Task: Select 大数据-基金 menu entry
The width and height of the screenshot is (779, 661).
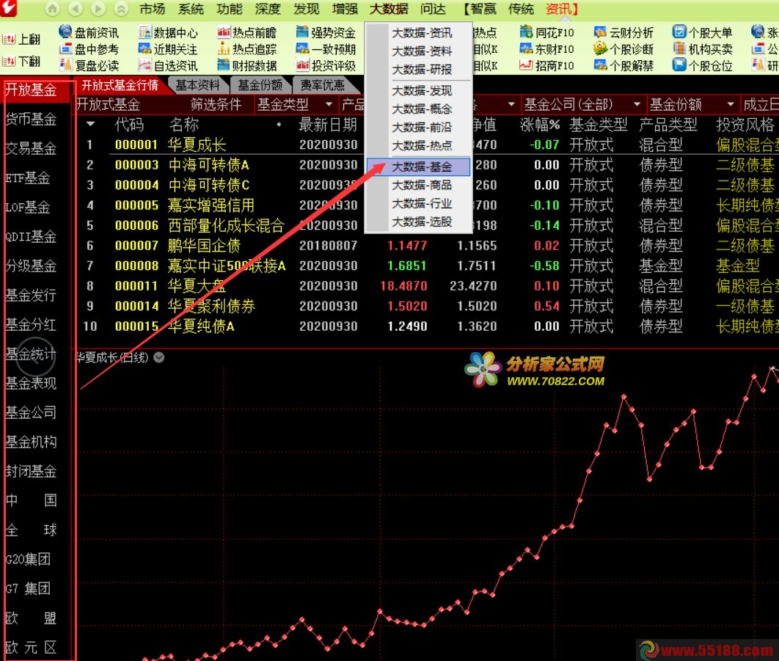Action: pos(418,167)
